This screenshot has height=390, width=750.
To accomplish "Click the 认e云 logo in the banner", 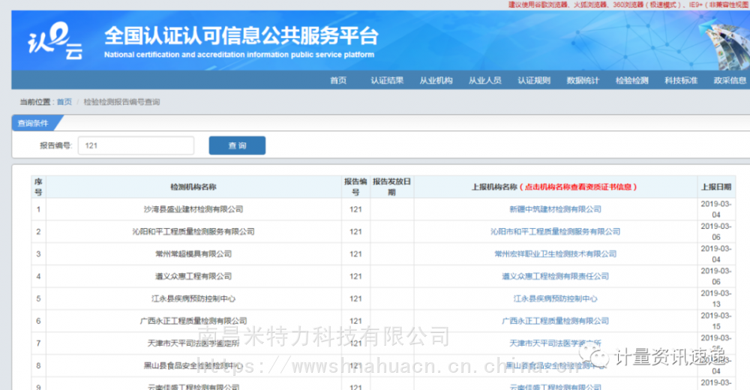I will click(55, 41).
